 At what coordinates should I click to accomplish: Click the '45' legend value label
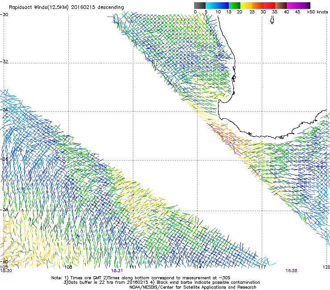click(297, 12)
